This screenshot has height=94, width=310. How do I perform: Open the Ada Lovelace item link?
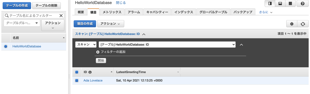(93, 80)
